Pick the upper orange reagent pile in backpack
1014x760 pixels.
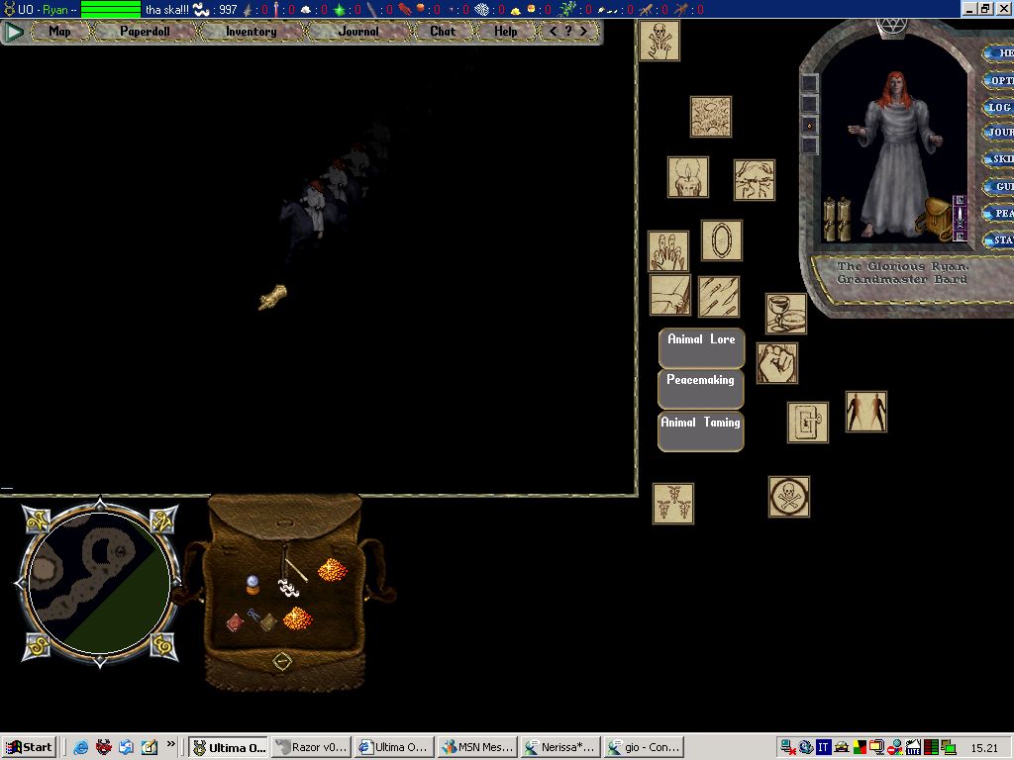pyautogui.click(x=332, y=570)
